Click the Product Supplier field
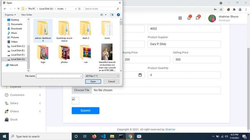This screenshot has width=250, height=140. click(184, 44)
